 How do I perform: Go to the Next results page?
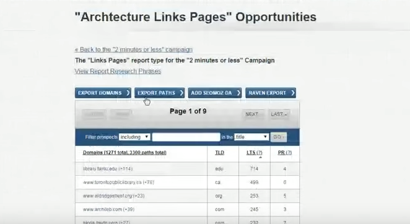(x=253, y=114)
